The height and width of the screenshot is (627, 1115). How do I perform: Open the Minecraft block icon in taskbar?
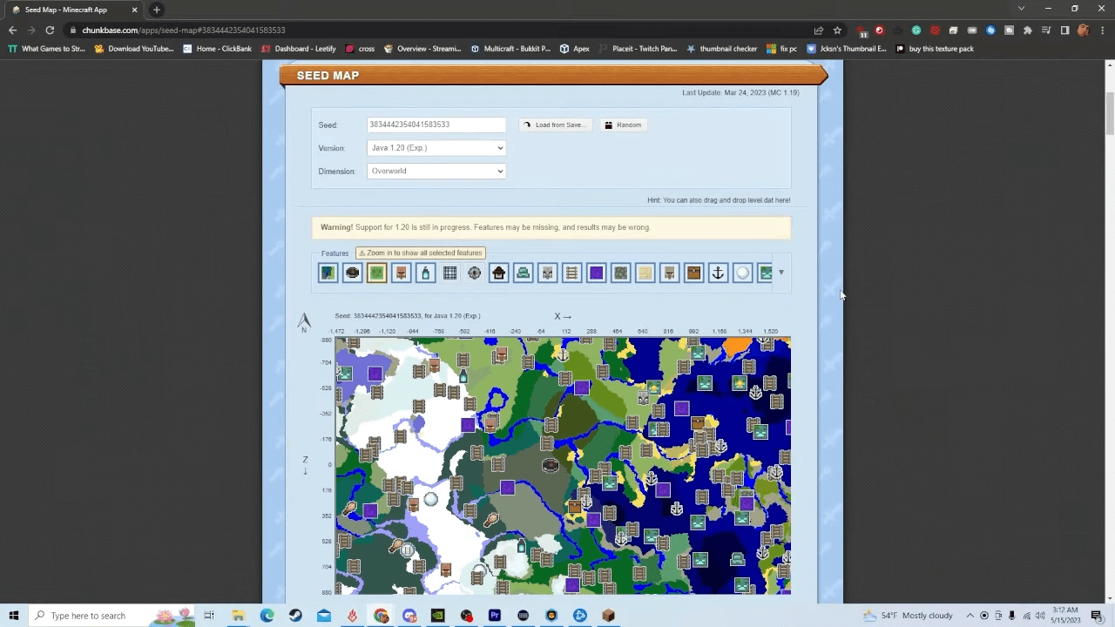click(608, 616)
